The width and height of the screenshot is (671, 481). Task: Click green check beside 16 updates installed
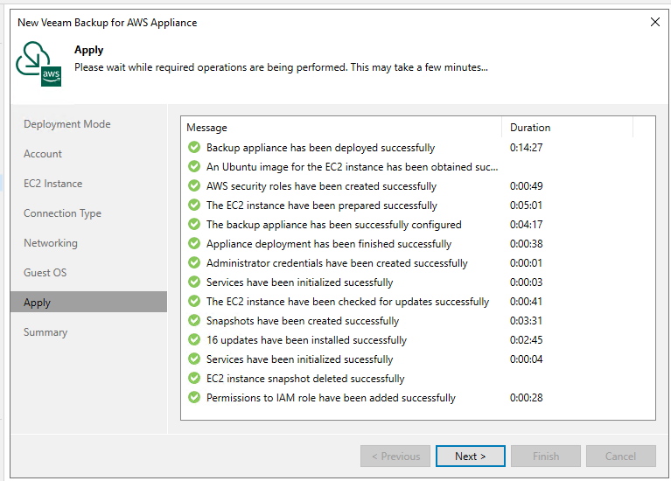(194, 340)
